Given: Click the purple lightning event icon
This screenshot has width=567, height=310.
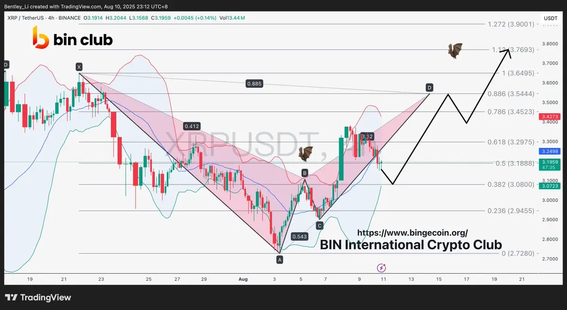Looking at the screenshot, I should [382, 268].
